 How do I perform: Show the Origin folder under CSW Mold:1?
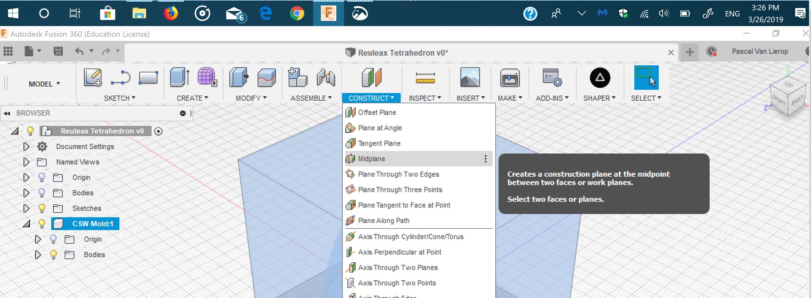(x=53, y=239)
